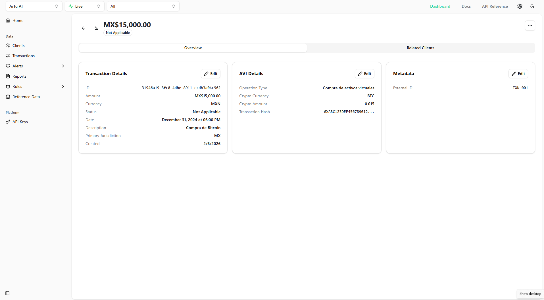Click the Clients people icon

pos(8,45)
